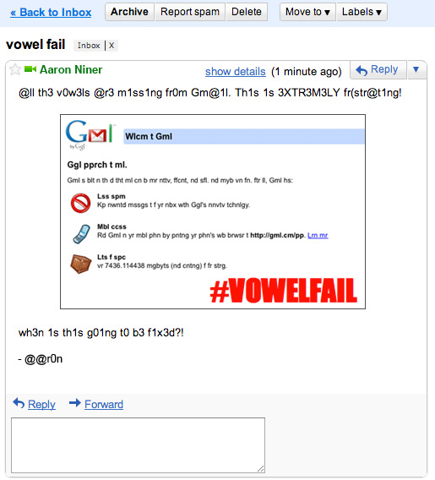Archive this conversation
Viewport: 435px width, 480px height.
tap(129, 12)
